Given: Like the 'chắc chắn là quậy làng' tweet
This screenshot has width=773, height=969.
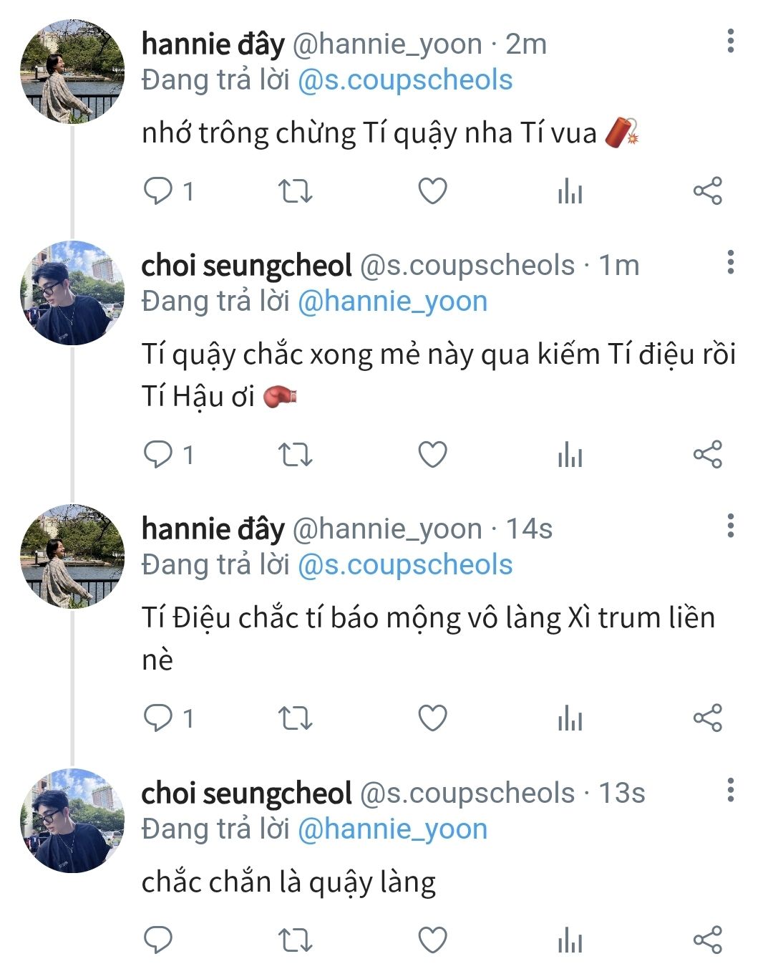Looking at the screenshot, I should pyautogui.click(x=432, y=940).
